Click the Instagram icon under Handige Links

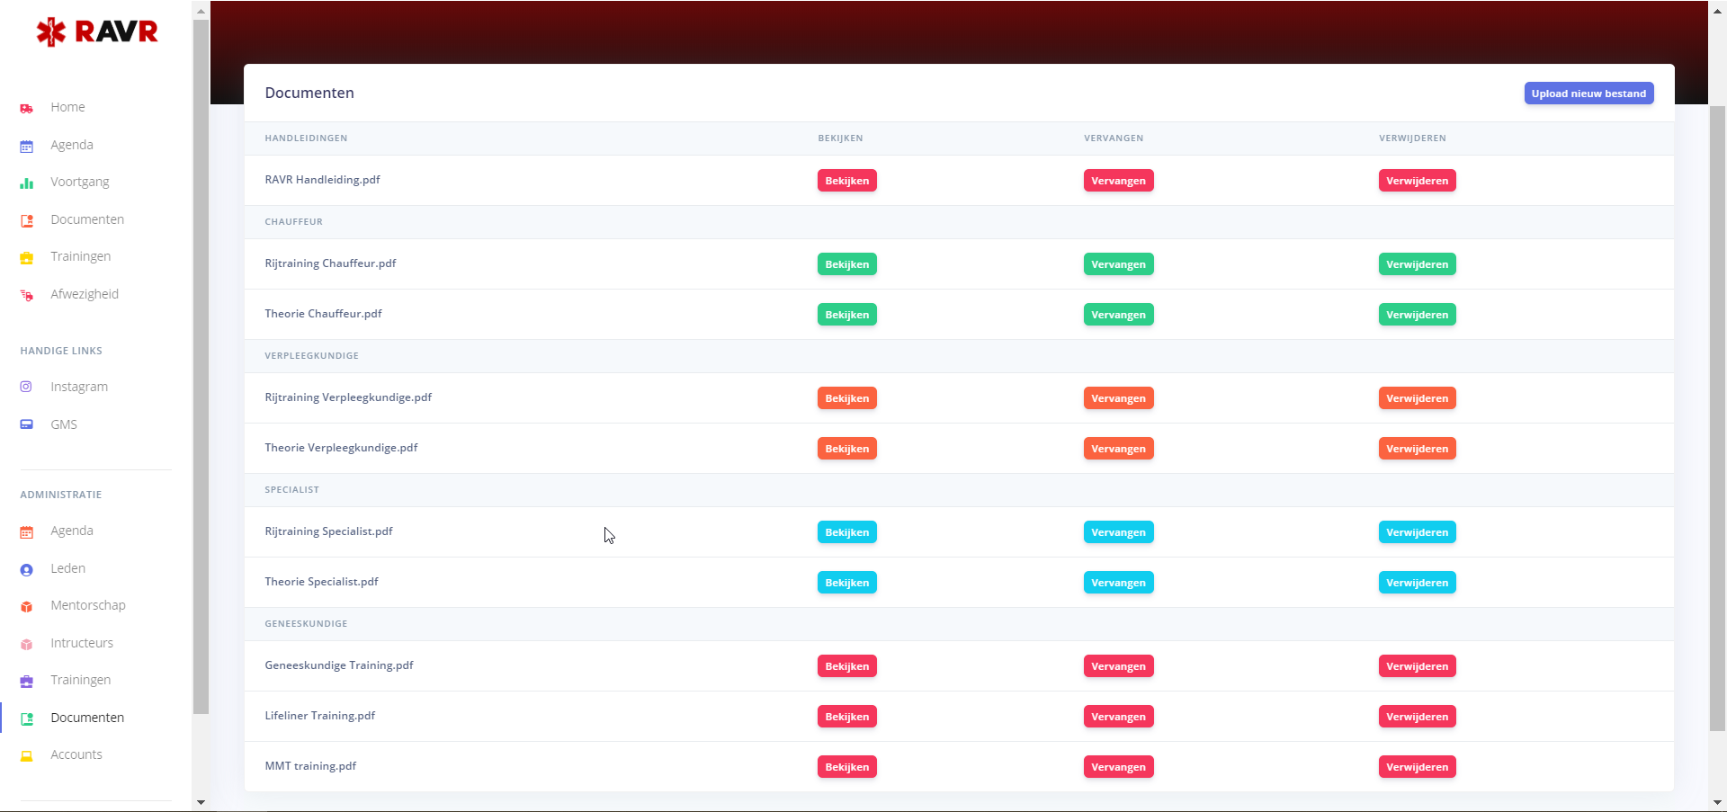pyautogui.click(x=27, y=387)
